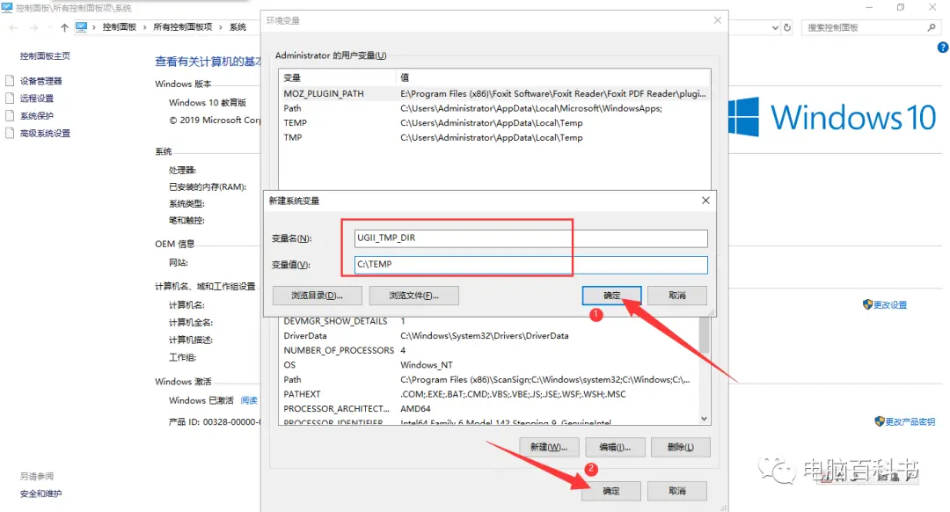Expand the chevron between 所有控制面板项 and 系统

[x=221, y=27]
